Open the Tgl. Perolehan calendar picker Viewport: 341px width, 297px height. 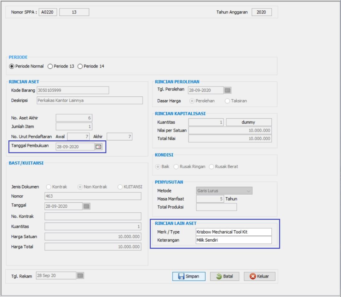(227, 90)
